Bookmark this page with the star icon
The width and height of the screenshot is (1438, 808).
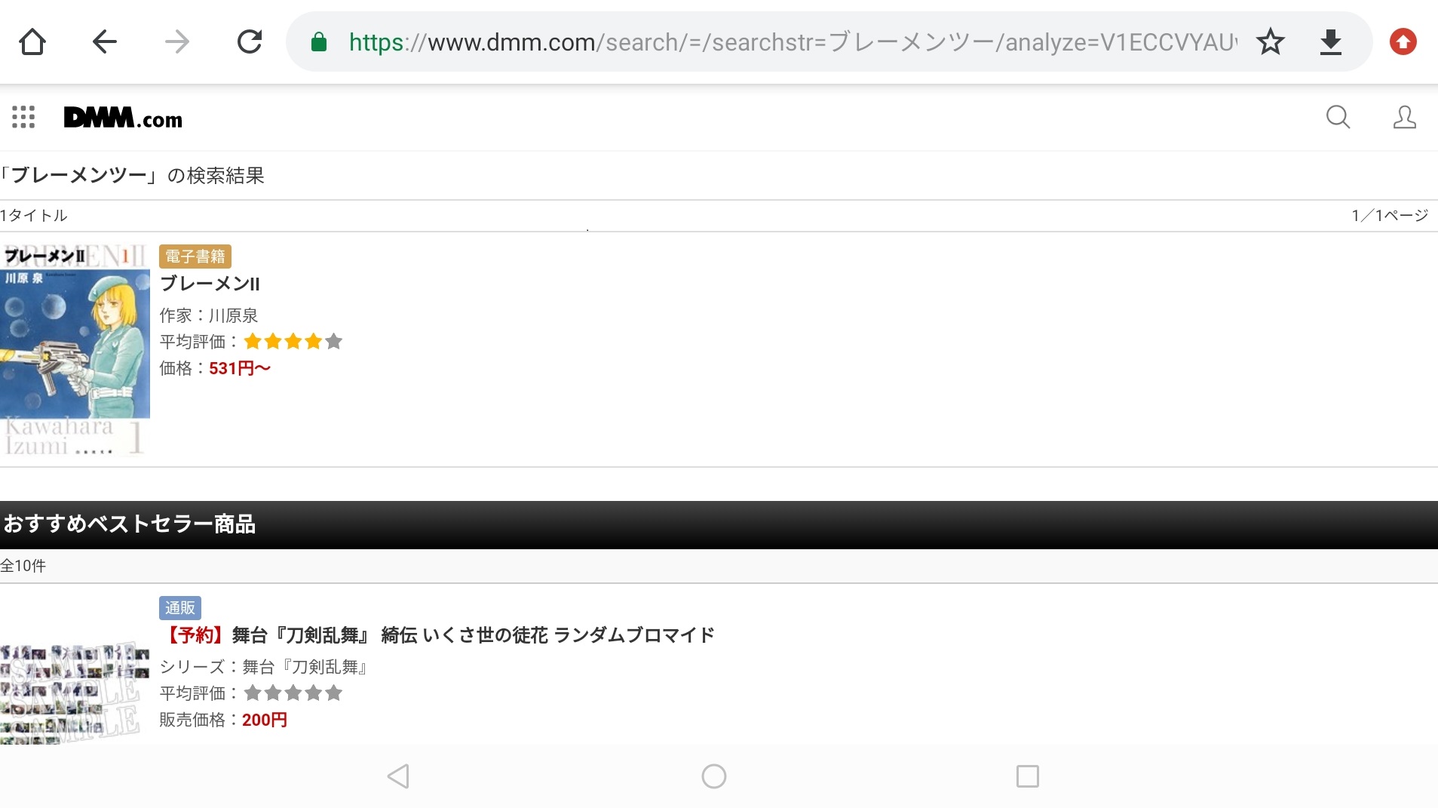point(1271,42)
